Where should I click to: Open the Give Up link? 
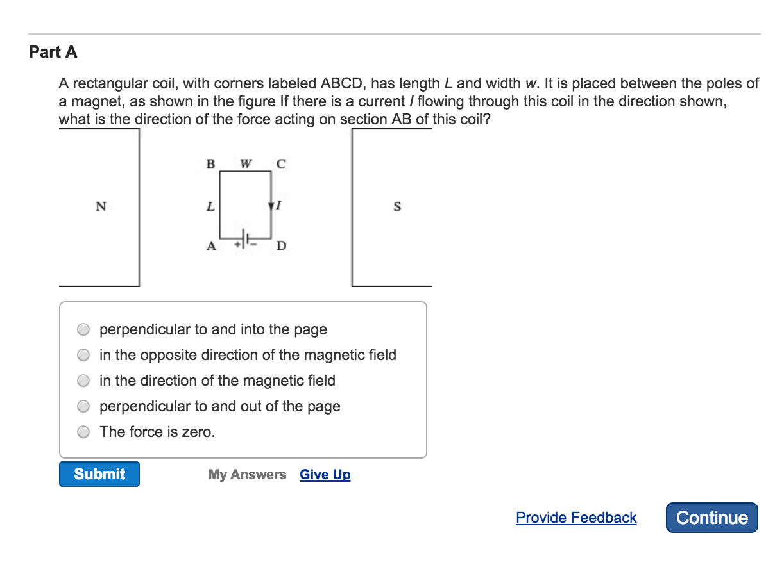coord(325,474)
